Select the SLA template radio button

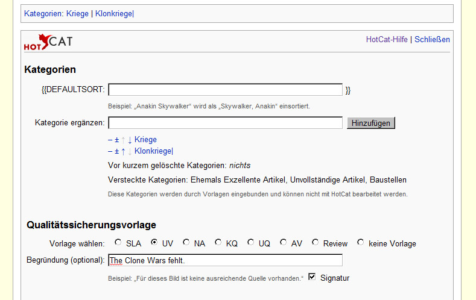coord(118,243)
